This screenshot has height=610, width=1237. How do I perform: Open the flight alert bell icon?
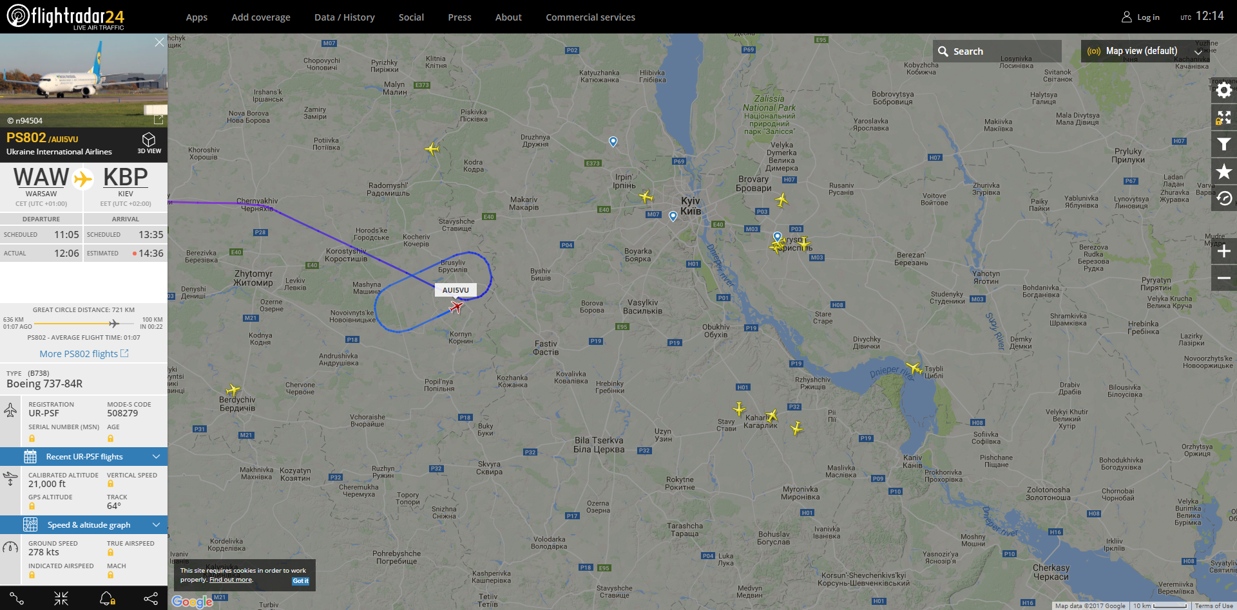[107, 598]
